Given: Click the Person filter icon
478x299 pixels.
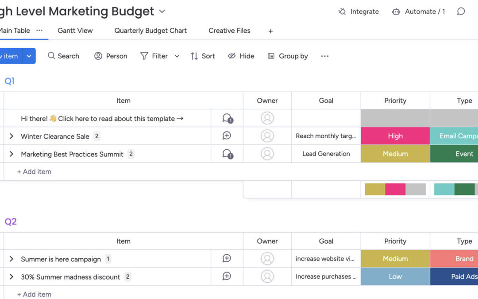Looking at the screenshot, I should [98, 56].
